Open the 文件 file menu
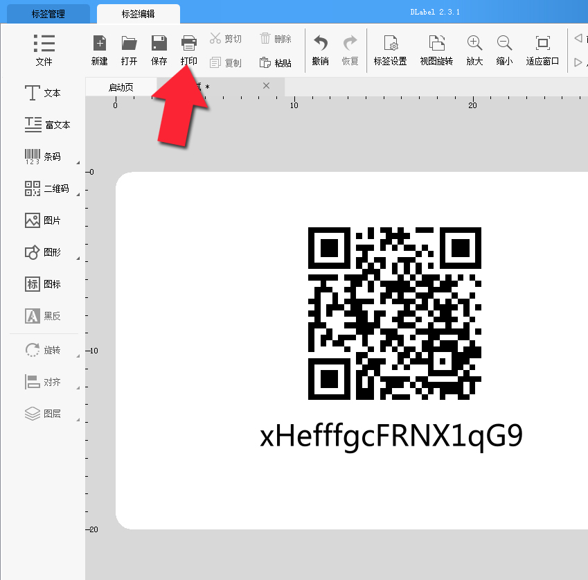 click(44, 50)
